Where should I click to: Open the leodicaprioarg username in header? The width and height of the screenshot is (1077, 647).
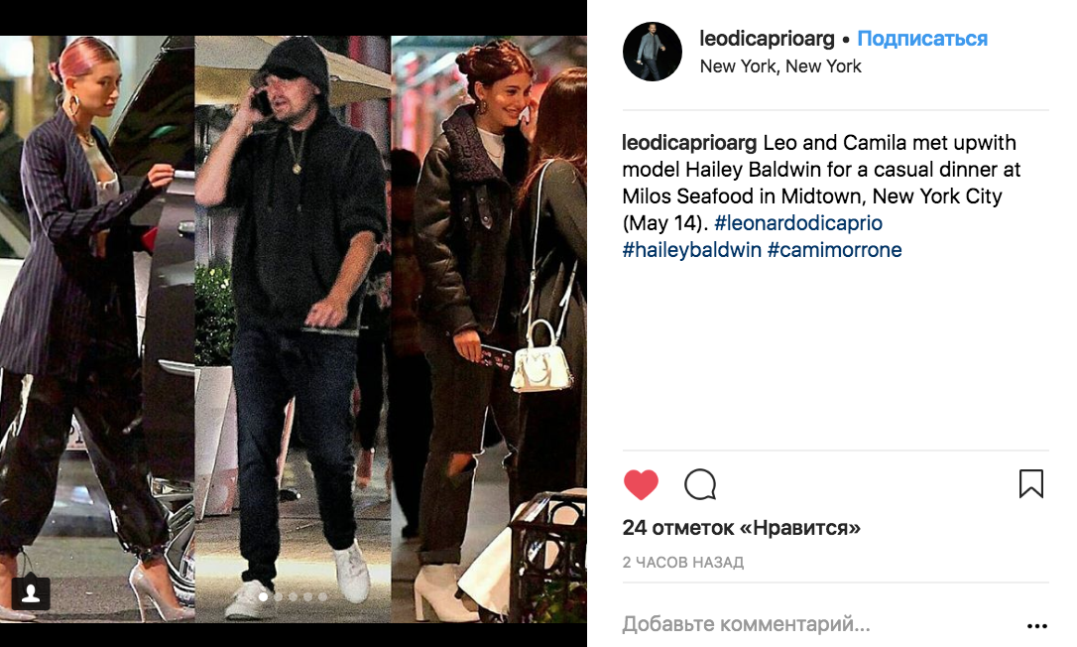pos(767,39)
